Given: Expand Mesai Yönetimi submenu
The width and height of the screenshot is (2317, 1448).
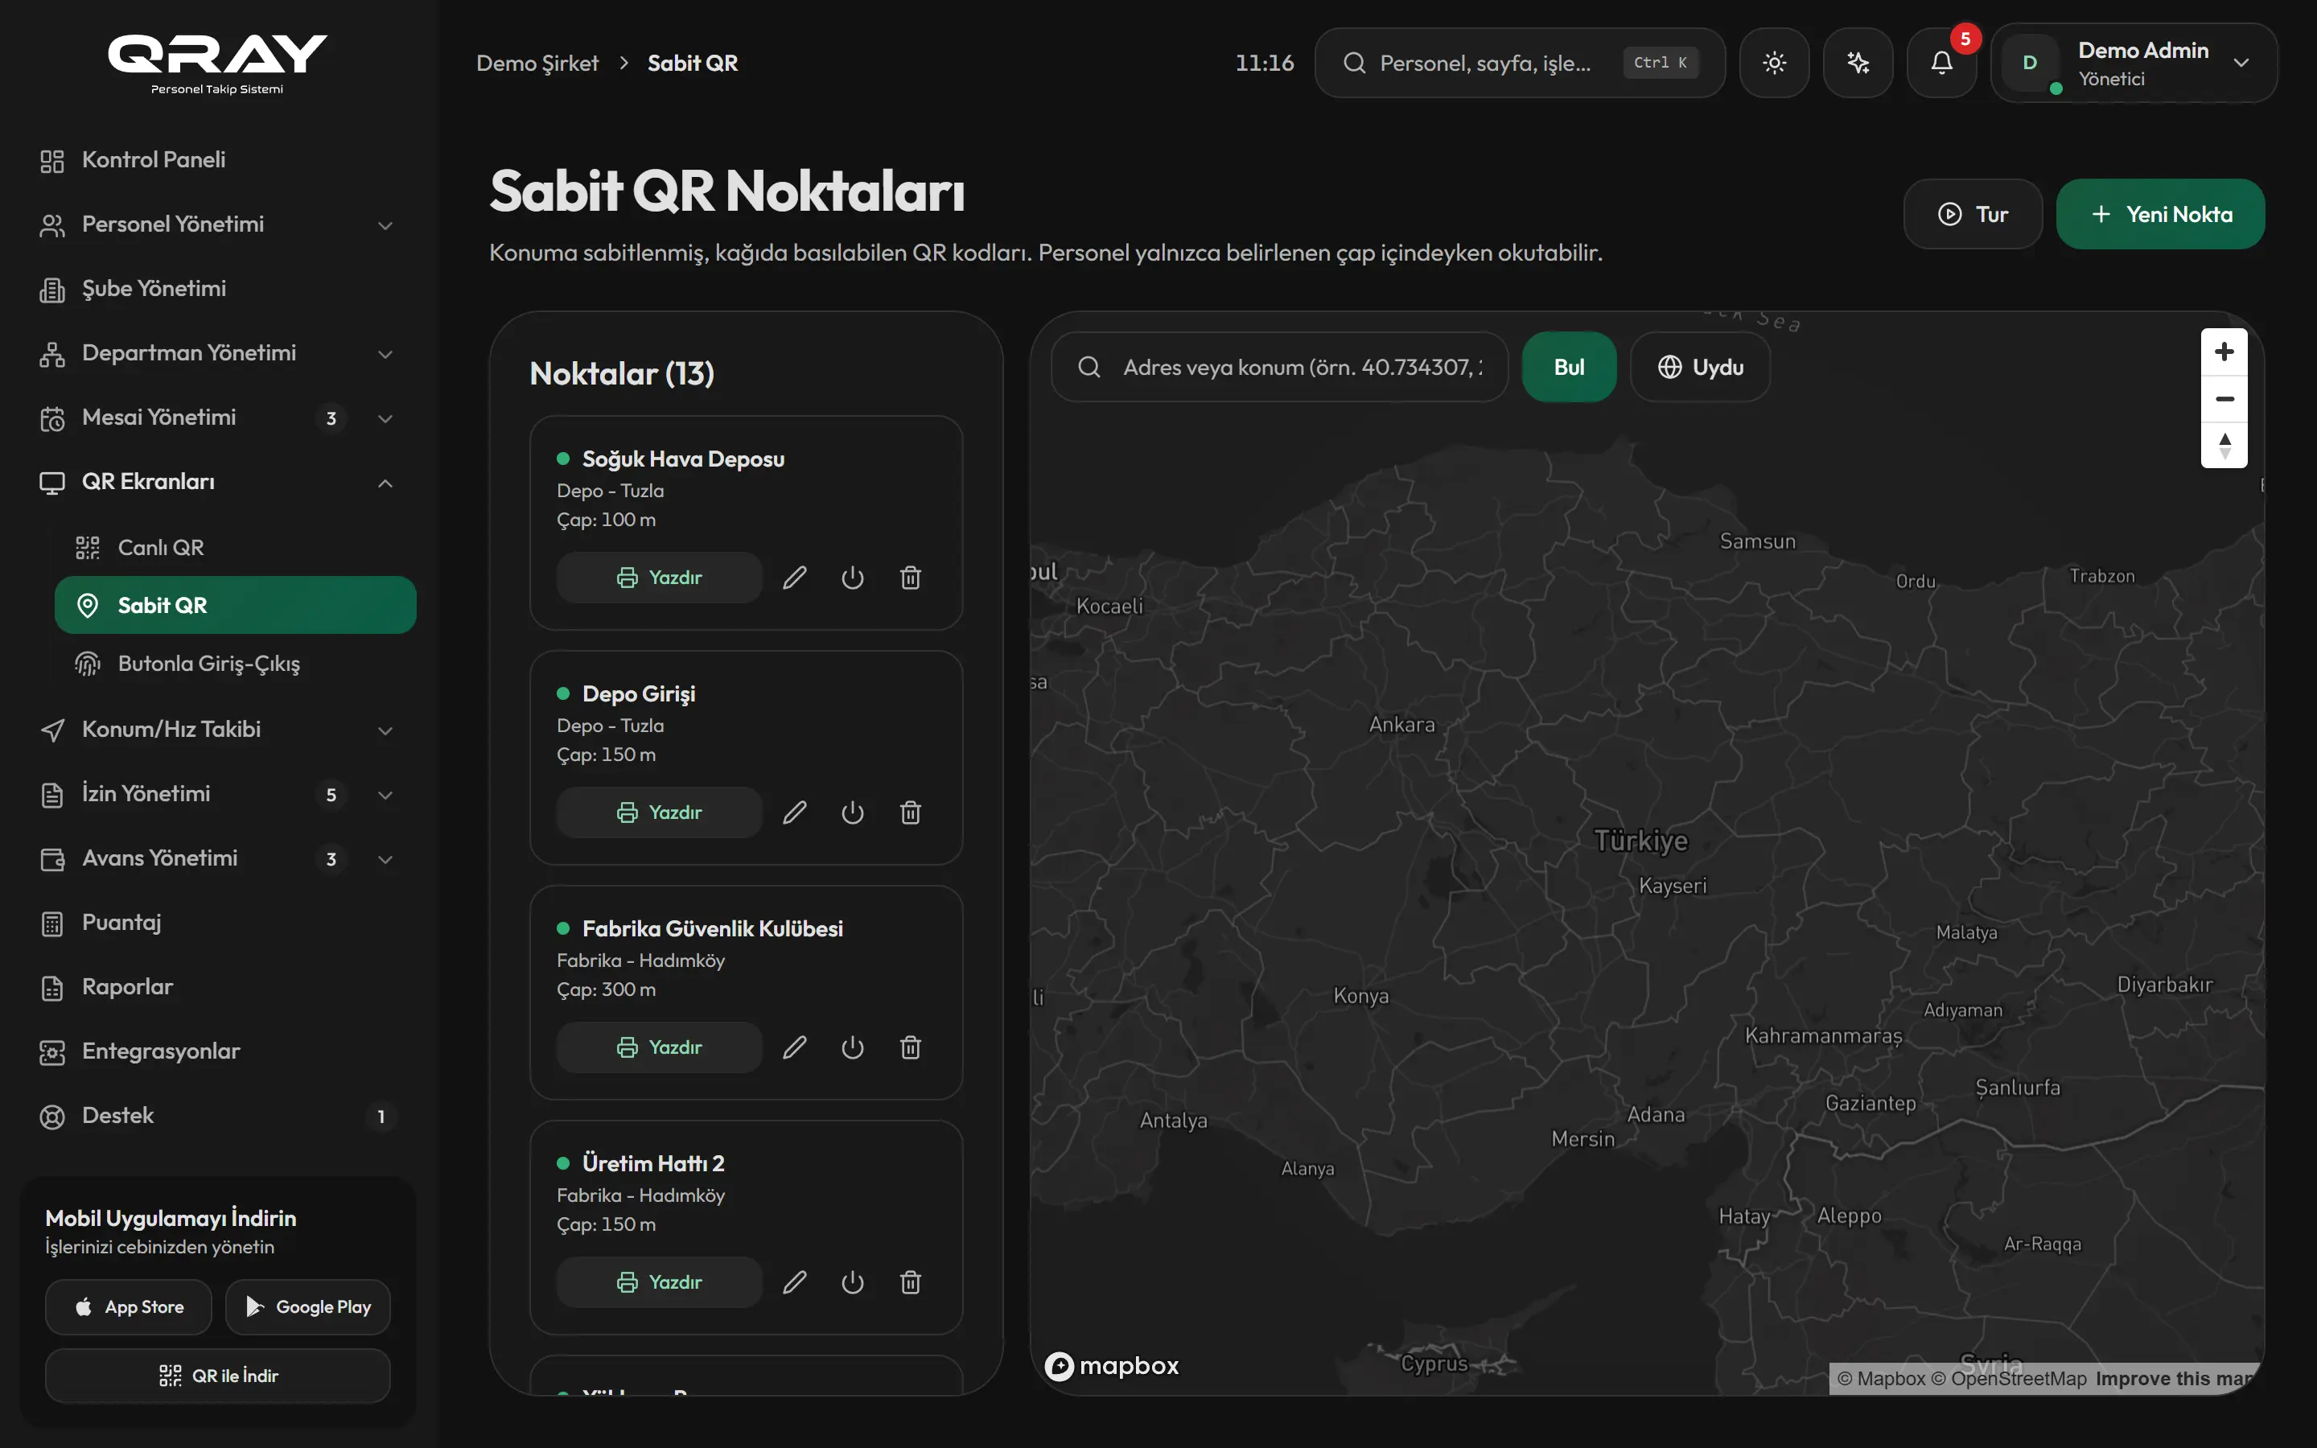Looking at the screenshot, I should click(x=217, y=418).
